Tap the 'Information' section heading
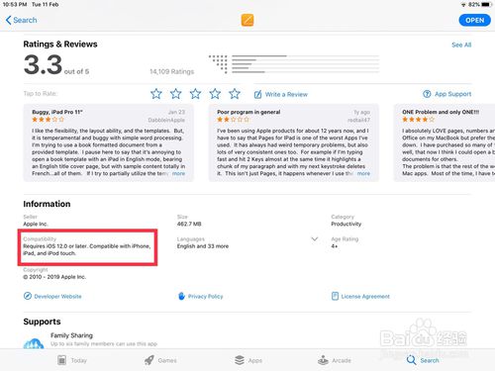The width and height of the screenshot is (495, 371). (47, 204)
